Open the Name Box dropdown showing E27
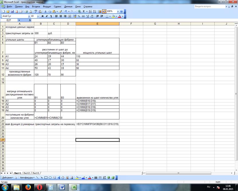The width and height of the screenshot is (238, 191). tap(19, 20)
